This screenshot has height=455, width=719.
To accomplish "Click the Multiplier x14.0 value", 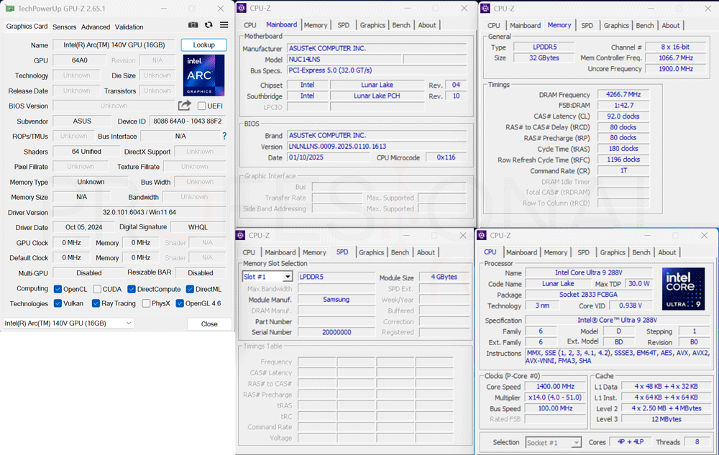I will [555, 397].
